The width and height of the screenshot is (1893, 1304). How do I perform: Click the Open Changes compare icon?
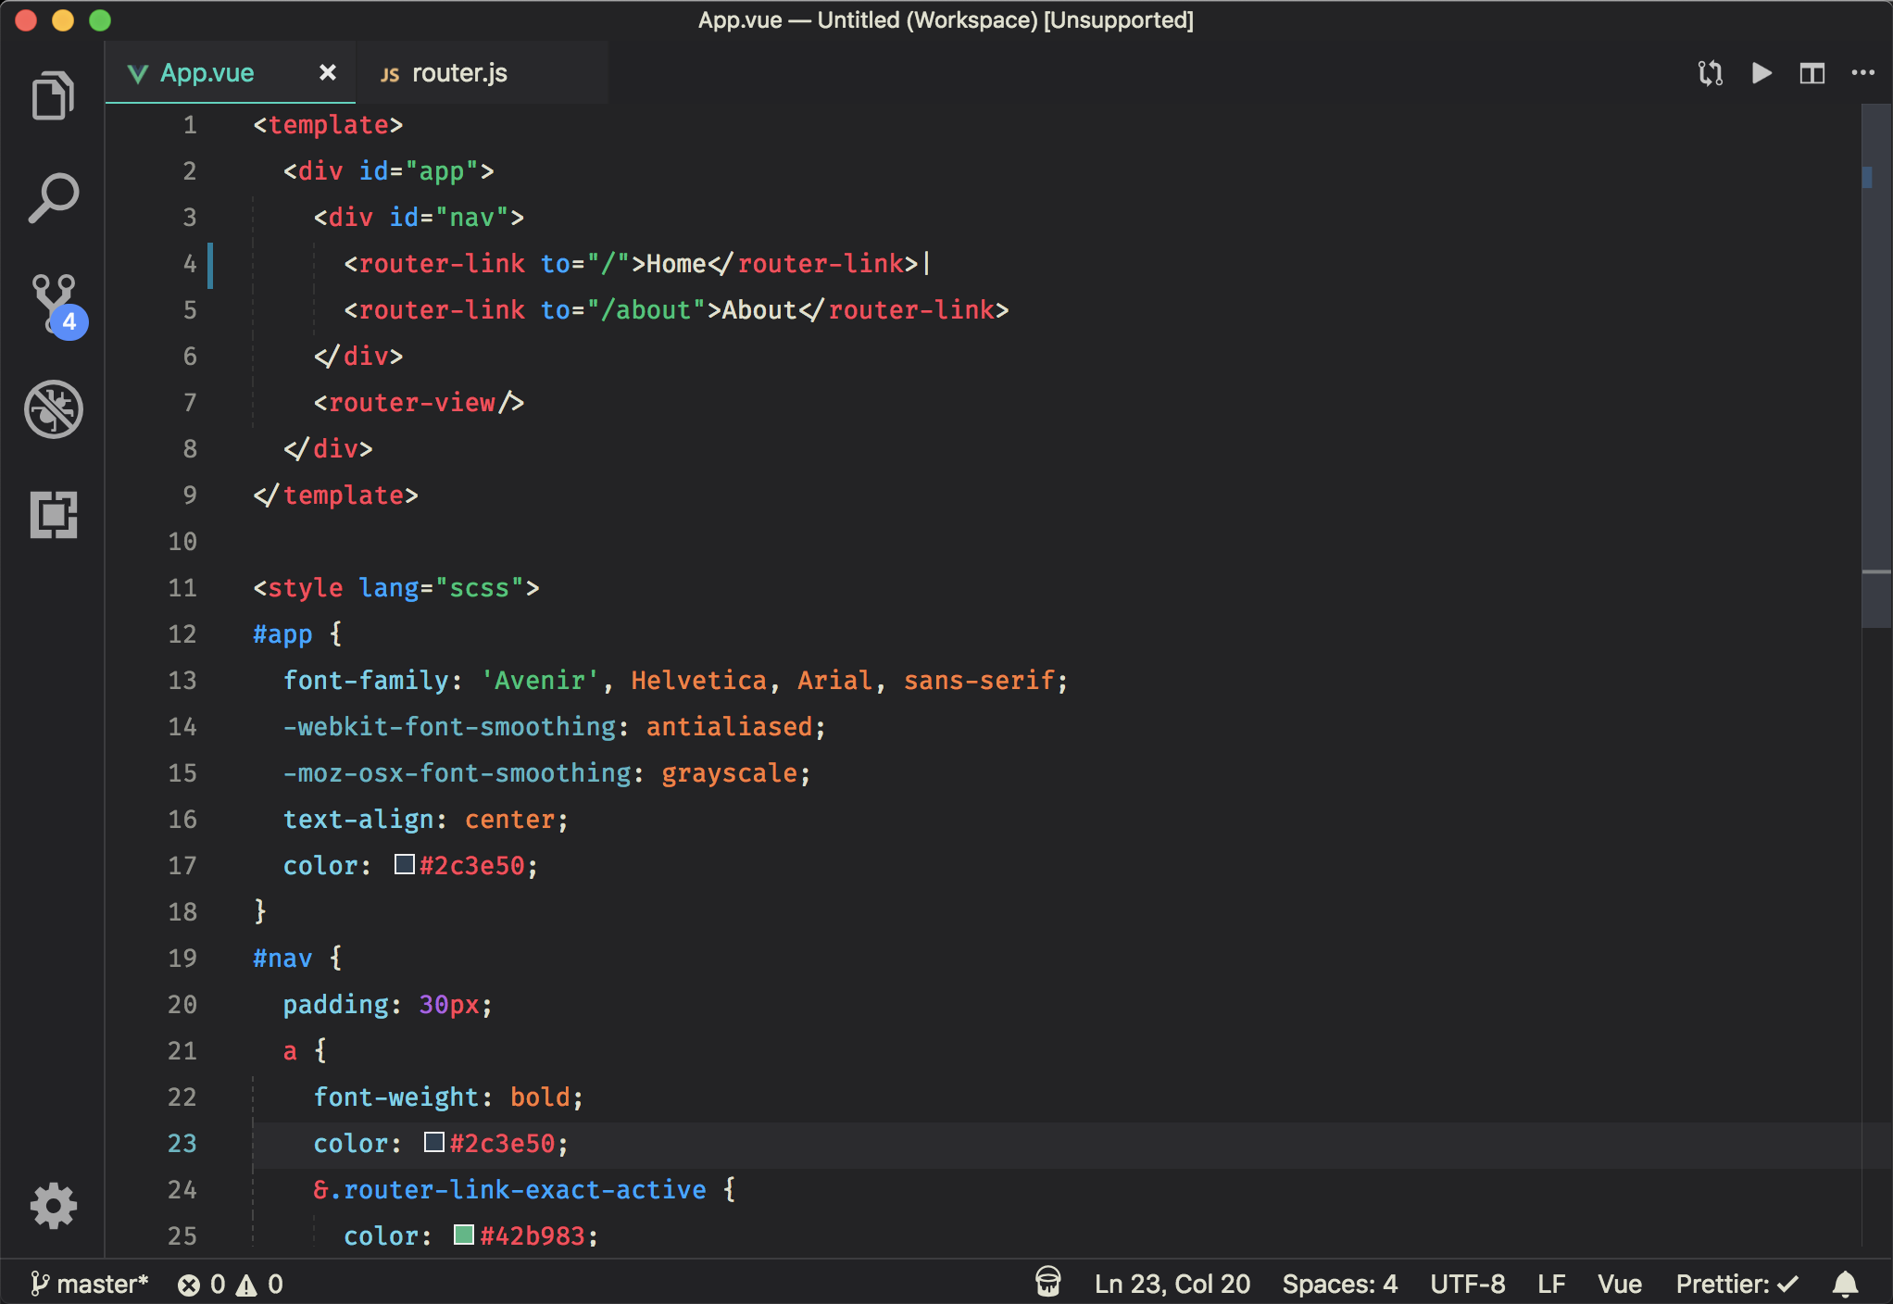pyautogui.click(x=1710, y=73)
